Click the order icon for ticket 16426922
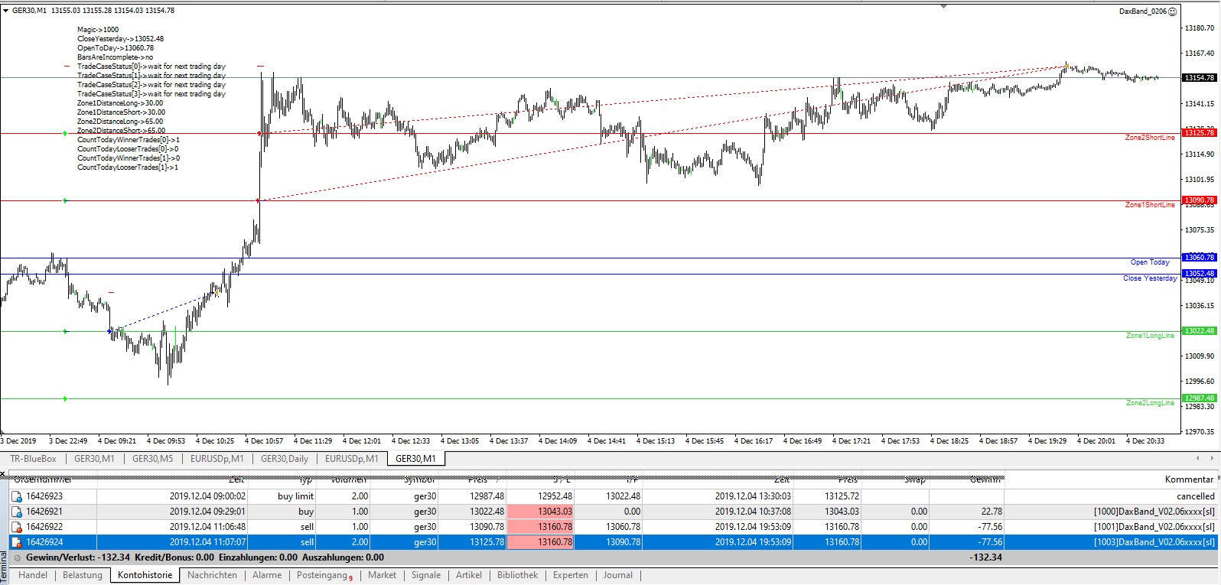The height and width of the screenshot is (585, 1221). [17, 527]
